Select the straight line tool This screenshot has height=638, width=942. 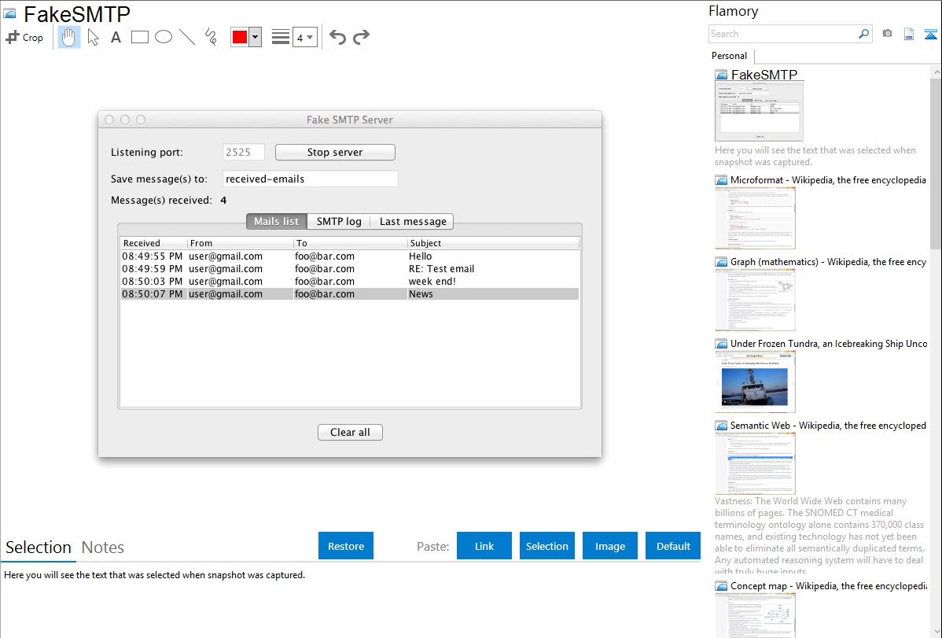187,37
